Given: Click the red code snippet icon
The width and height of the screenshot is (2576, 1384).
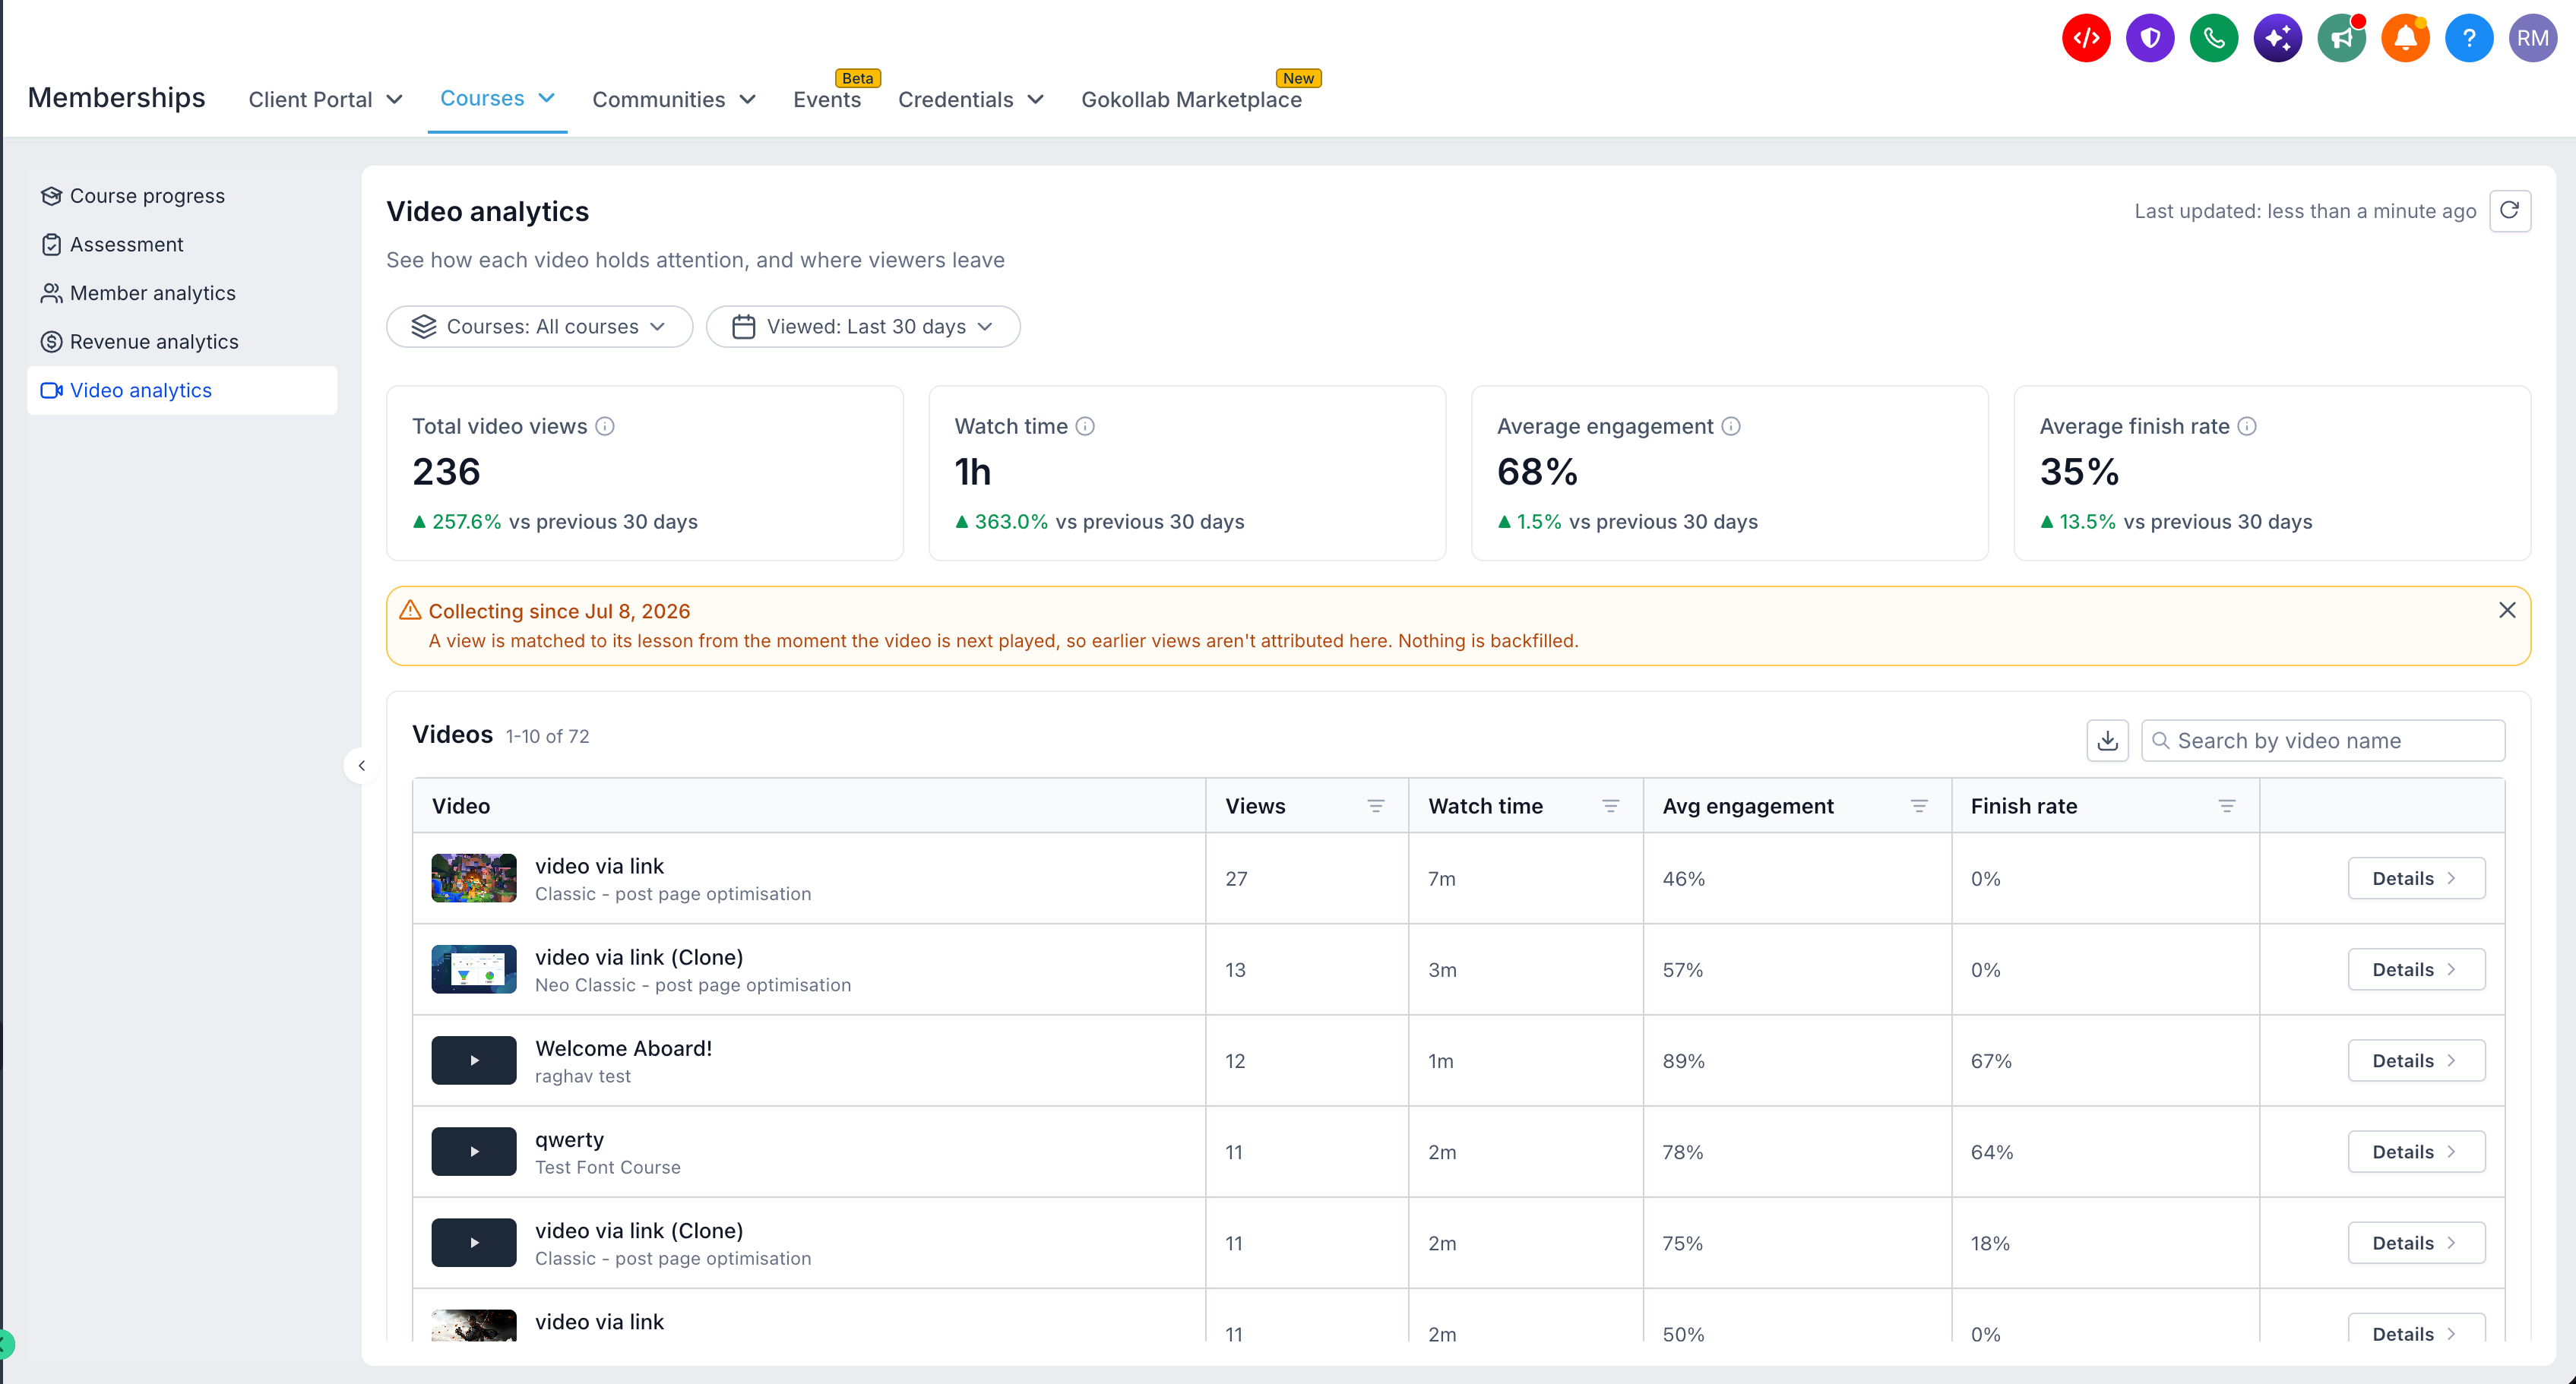Looking at the screenshot, I should pos(2086,38).
